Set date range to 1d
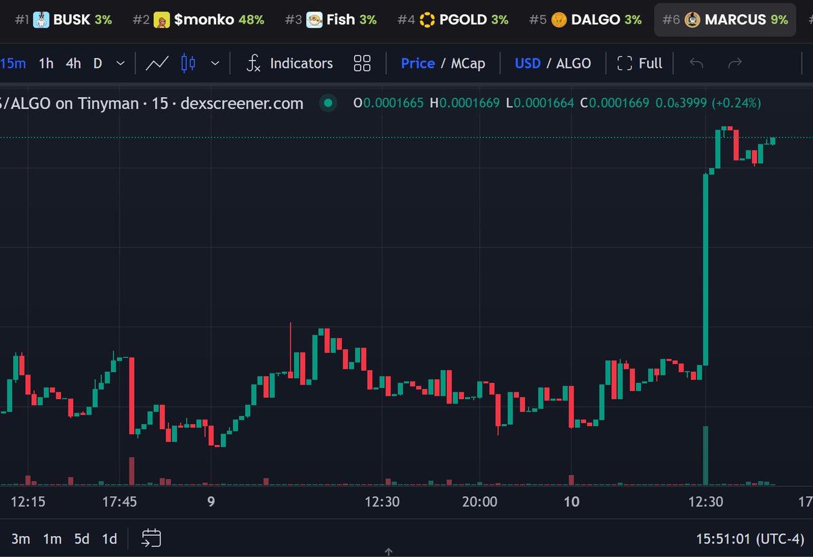Viewport: 813px width, 557px height. click(109, 539)
